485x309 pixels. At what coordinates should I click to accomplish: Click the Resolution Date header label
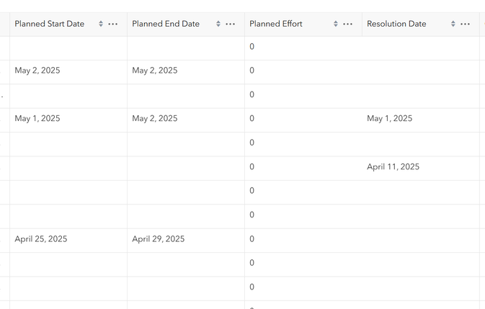(396, 24)
